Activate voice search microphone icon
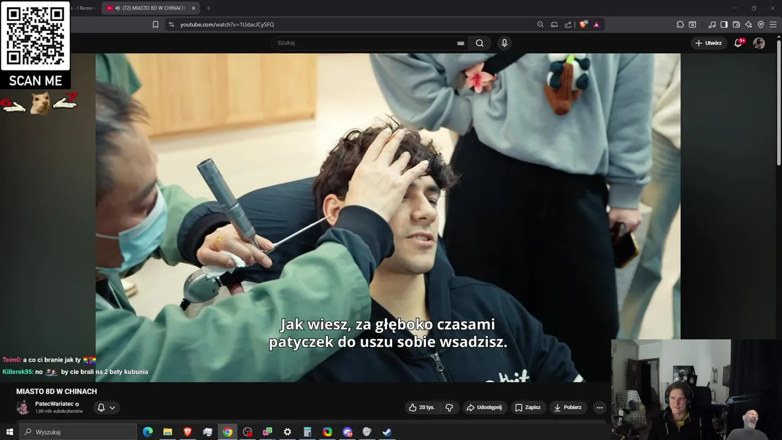 pos(504,43)
